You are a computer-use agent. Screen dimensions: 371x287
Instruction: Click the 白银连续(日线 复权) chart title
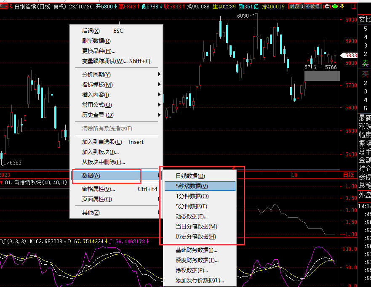pos(40,6)
